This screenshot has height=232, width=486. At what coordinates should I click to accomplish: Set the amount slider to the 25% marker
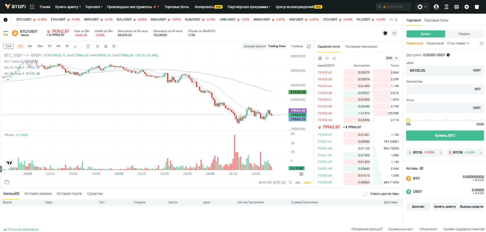[x=427, y=120]
